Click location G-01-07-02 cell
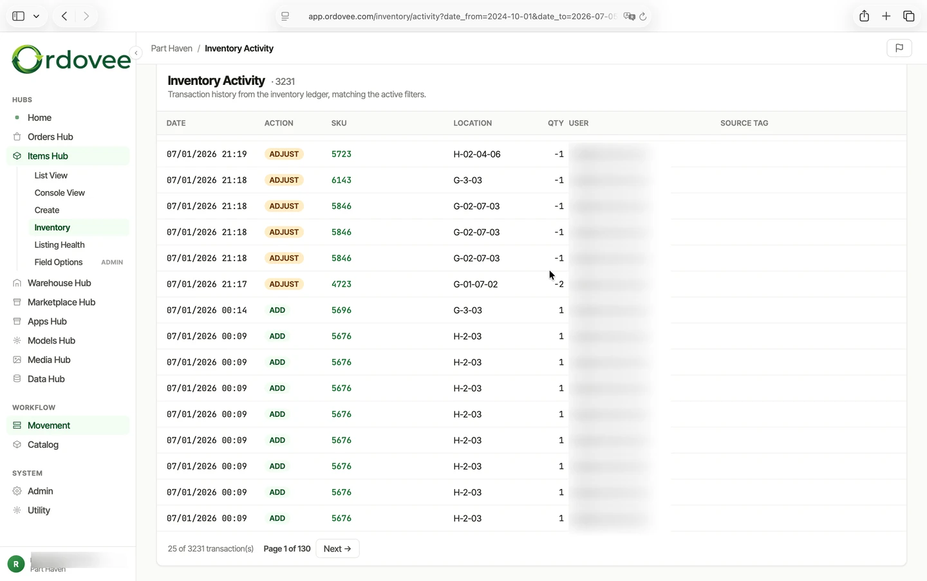 tap(476, 284)
